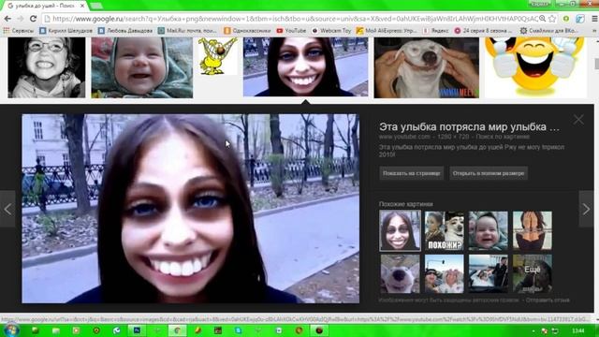Close the улыбка до ушей tab
The image size is (599, 337).
82,6
